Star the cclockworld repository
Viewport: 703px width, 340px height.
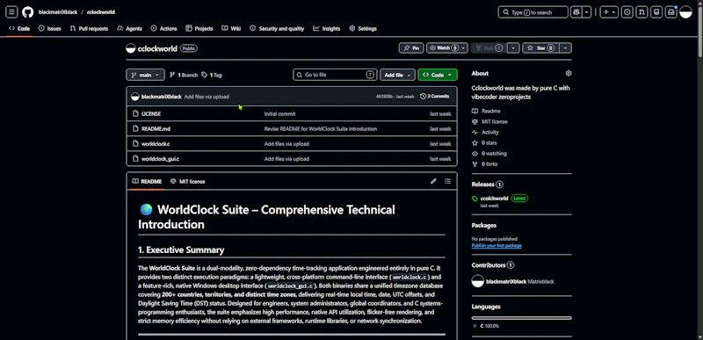540,48
